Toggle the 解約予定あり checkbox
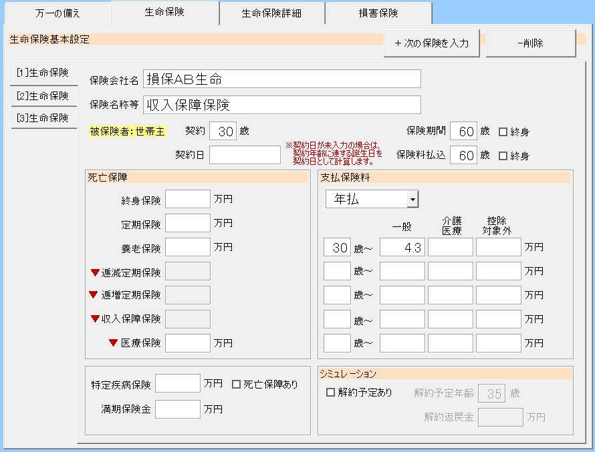 click(330, 393)
